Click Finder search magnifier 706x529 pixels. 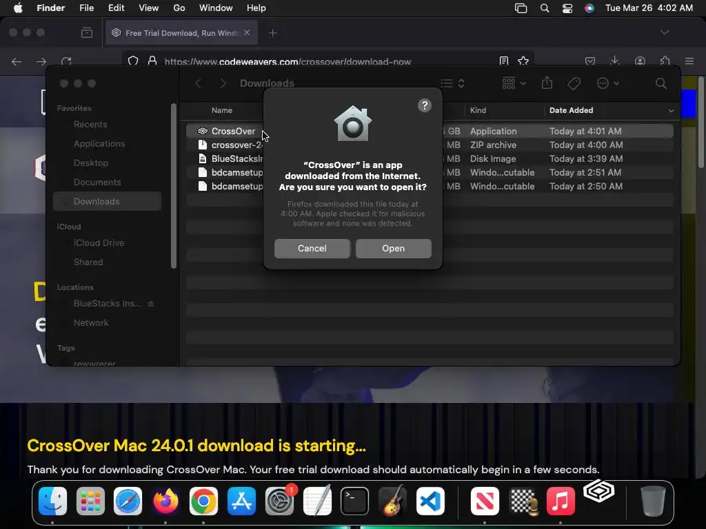[660, 83]
